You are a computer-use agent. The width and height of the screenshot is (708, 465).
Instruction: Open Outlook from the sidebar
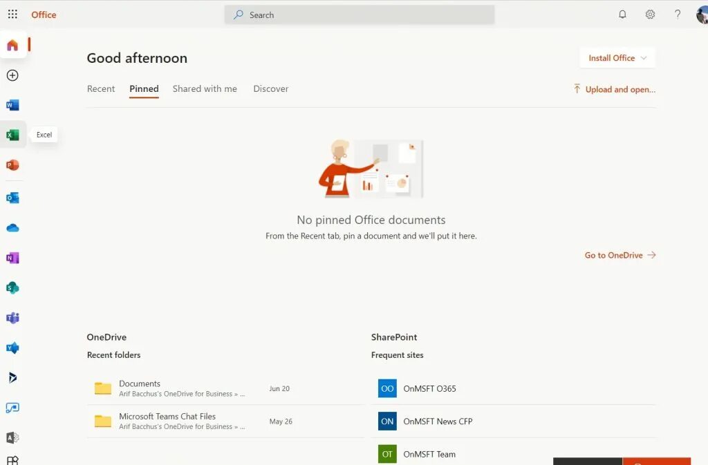click(12, 197)
